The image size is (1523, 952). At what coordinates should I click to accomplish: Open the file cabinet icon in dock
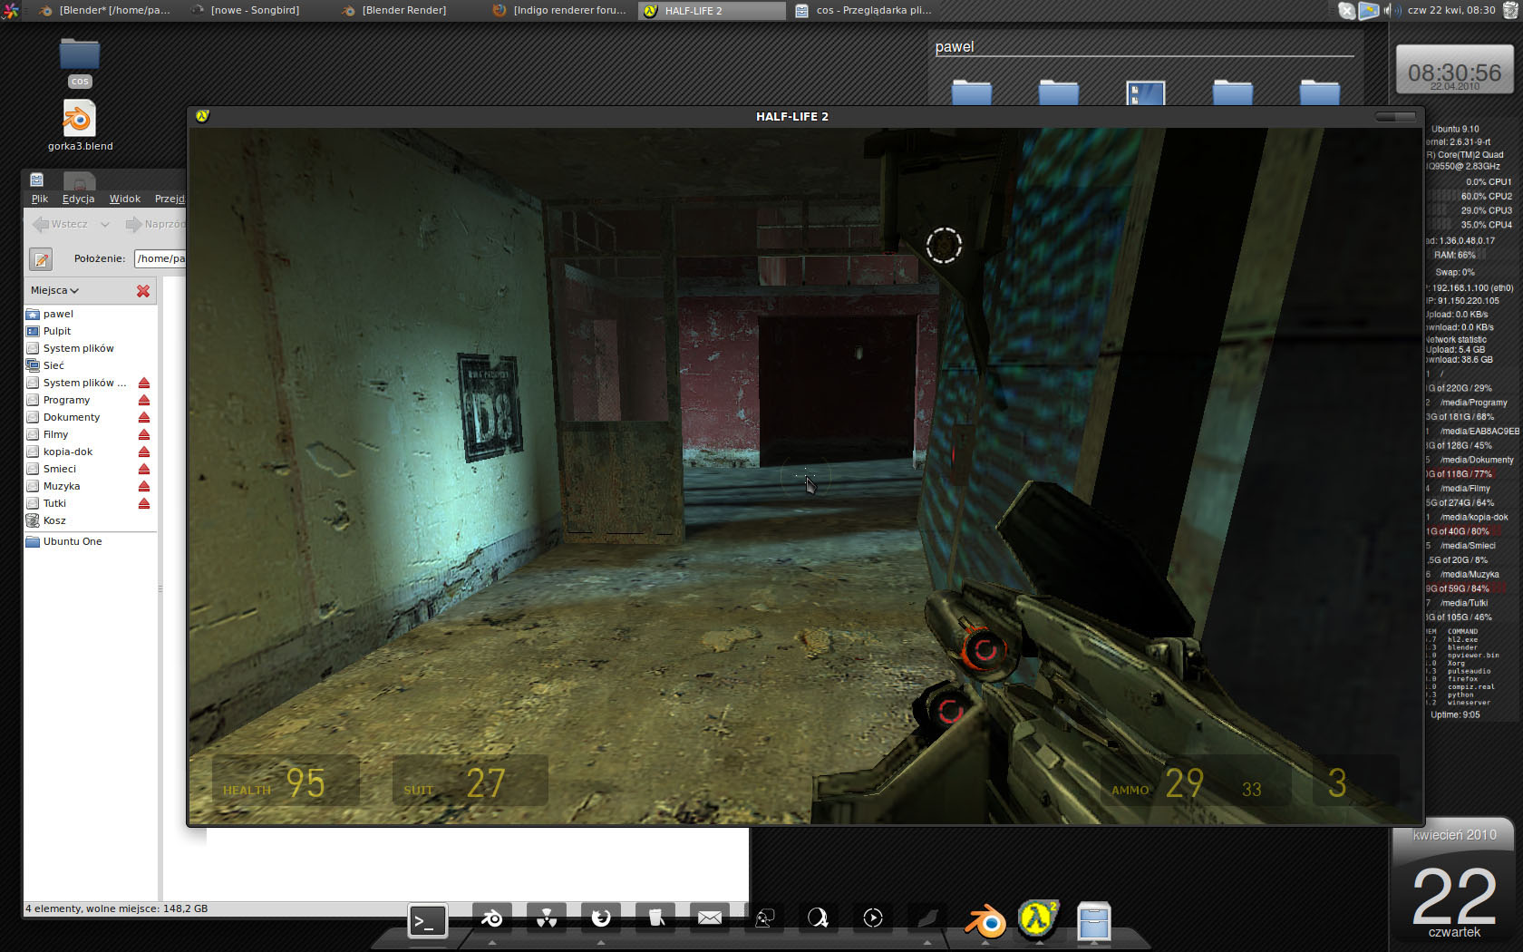coord(1093,921)
